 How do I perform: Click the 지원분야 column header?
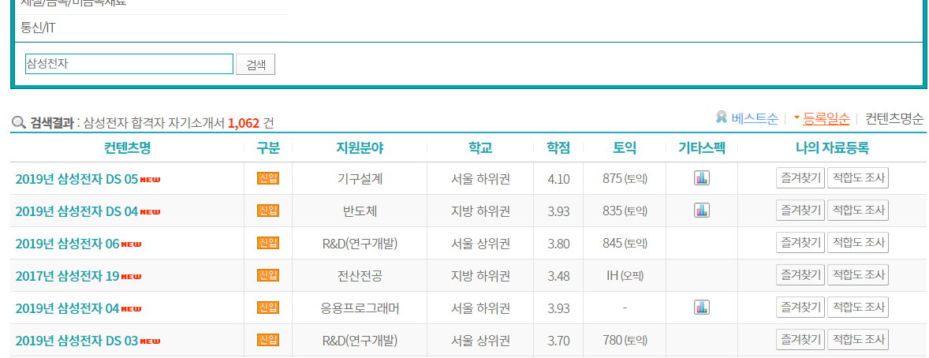point(359,148)
